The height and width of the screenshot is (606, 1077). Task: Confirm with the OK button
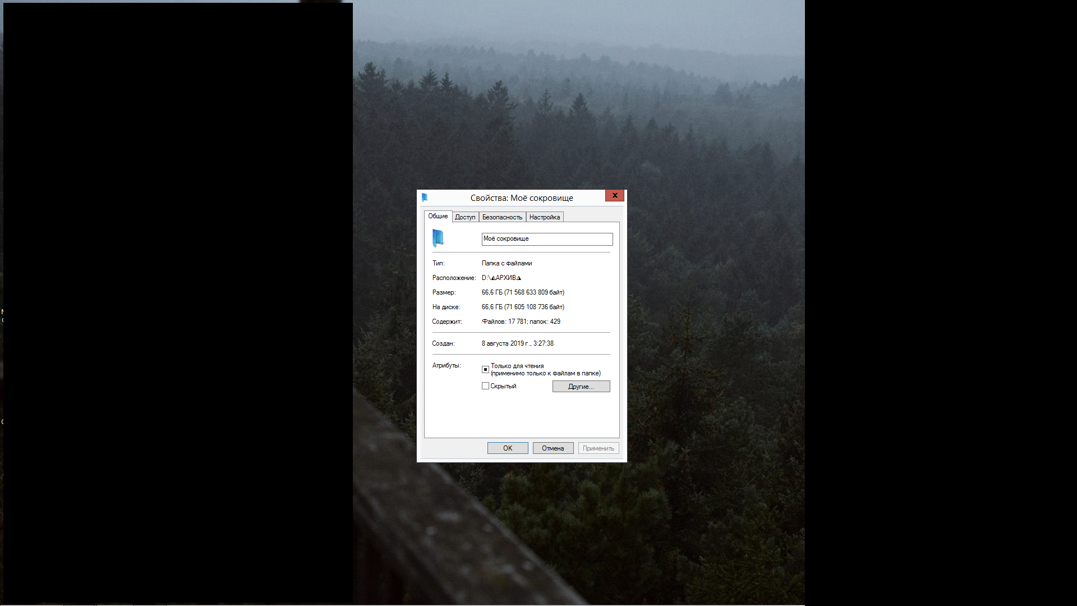(507, 448)
